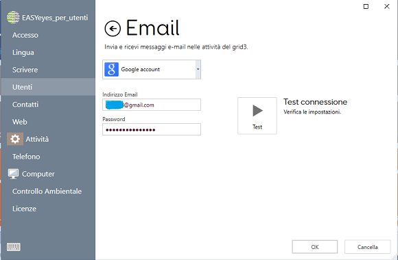This screenshot has width=398, height=260.
Task: Maximize the settings window
Action: point(366,7)
